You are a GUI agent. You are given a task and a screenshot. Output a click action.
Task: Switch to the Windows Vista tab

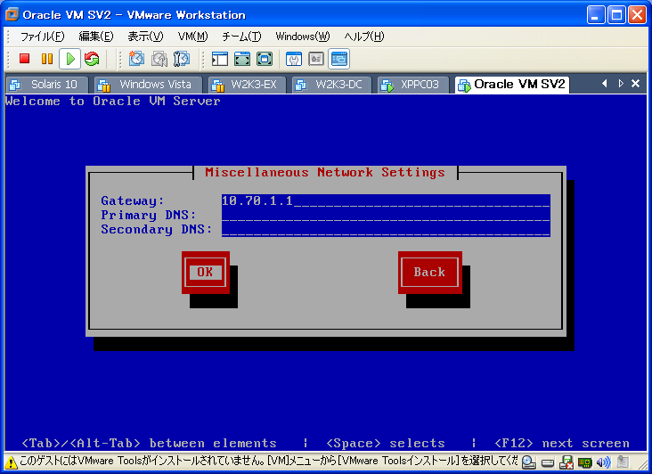tap(149, 85)
